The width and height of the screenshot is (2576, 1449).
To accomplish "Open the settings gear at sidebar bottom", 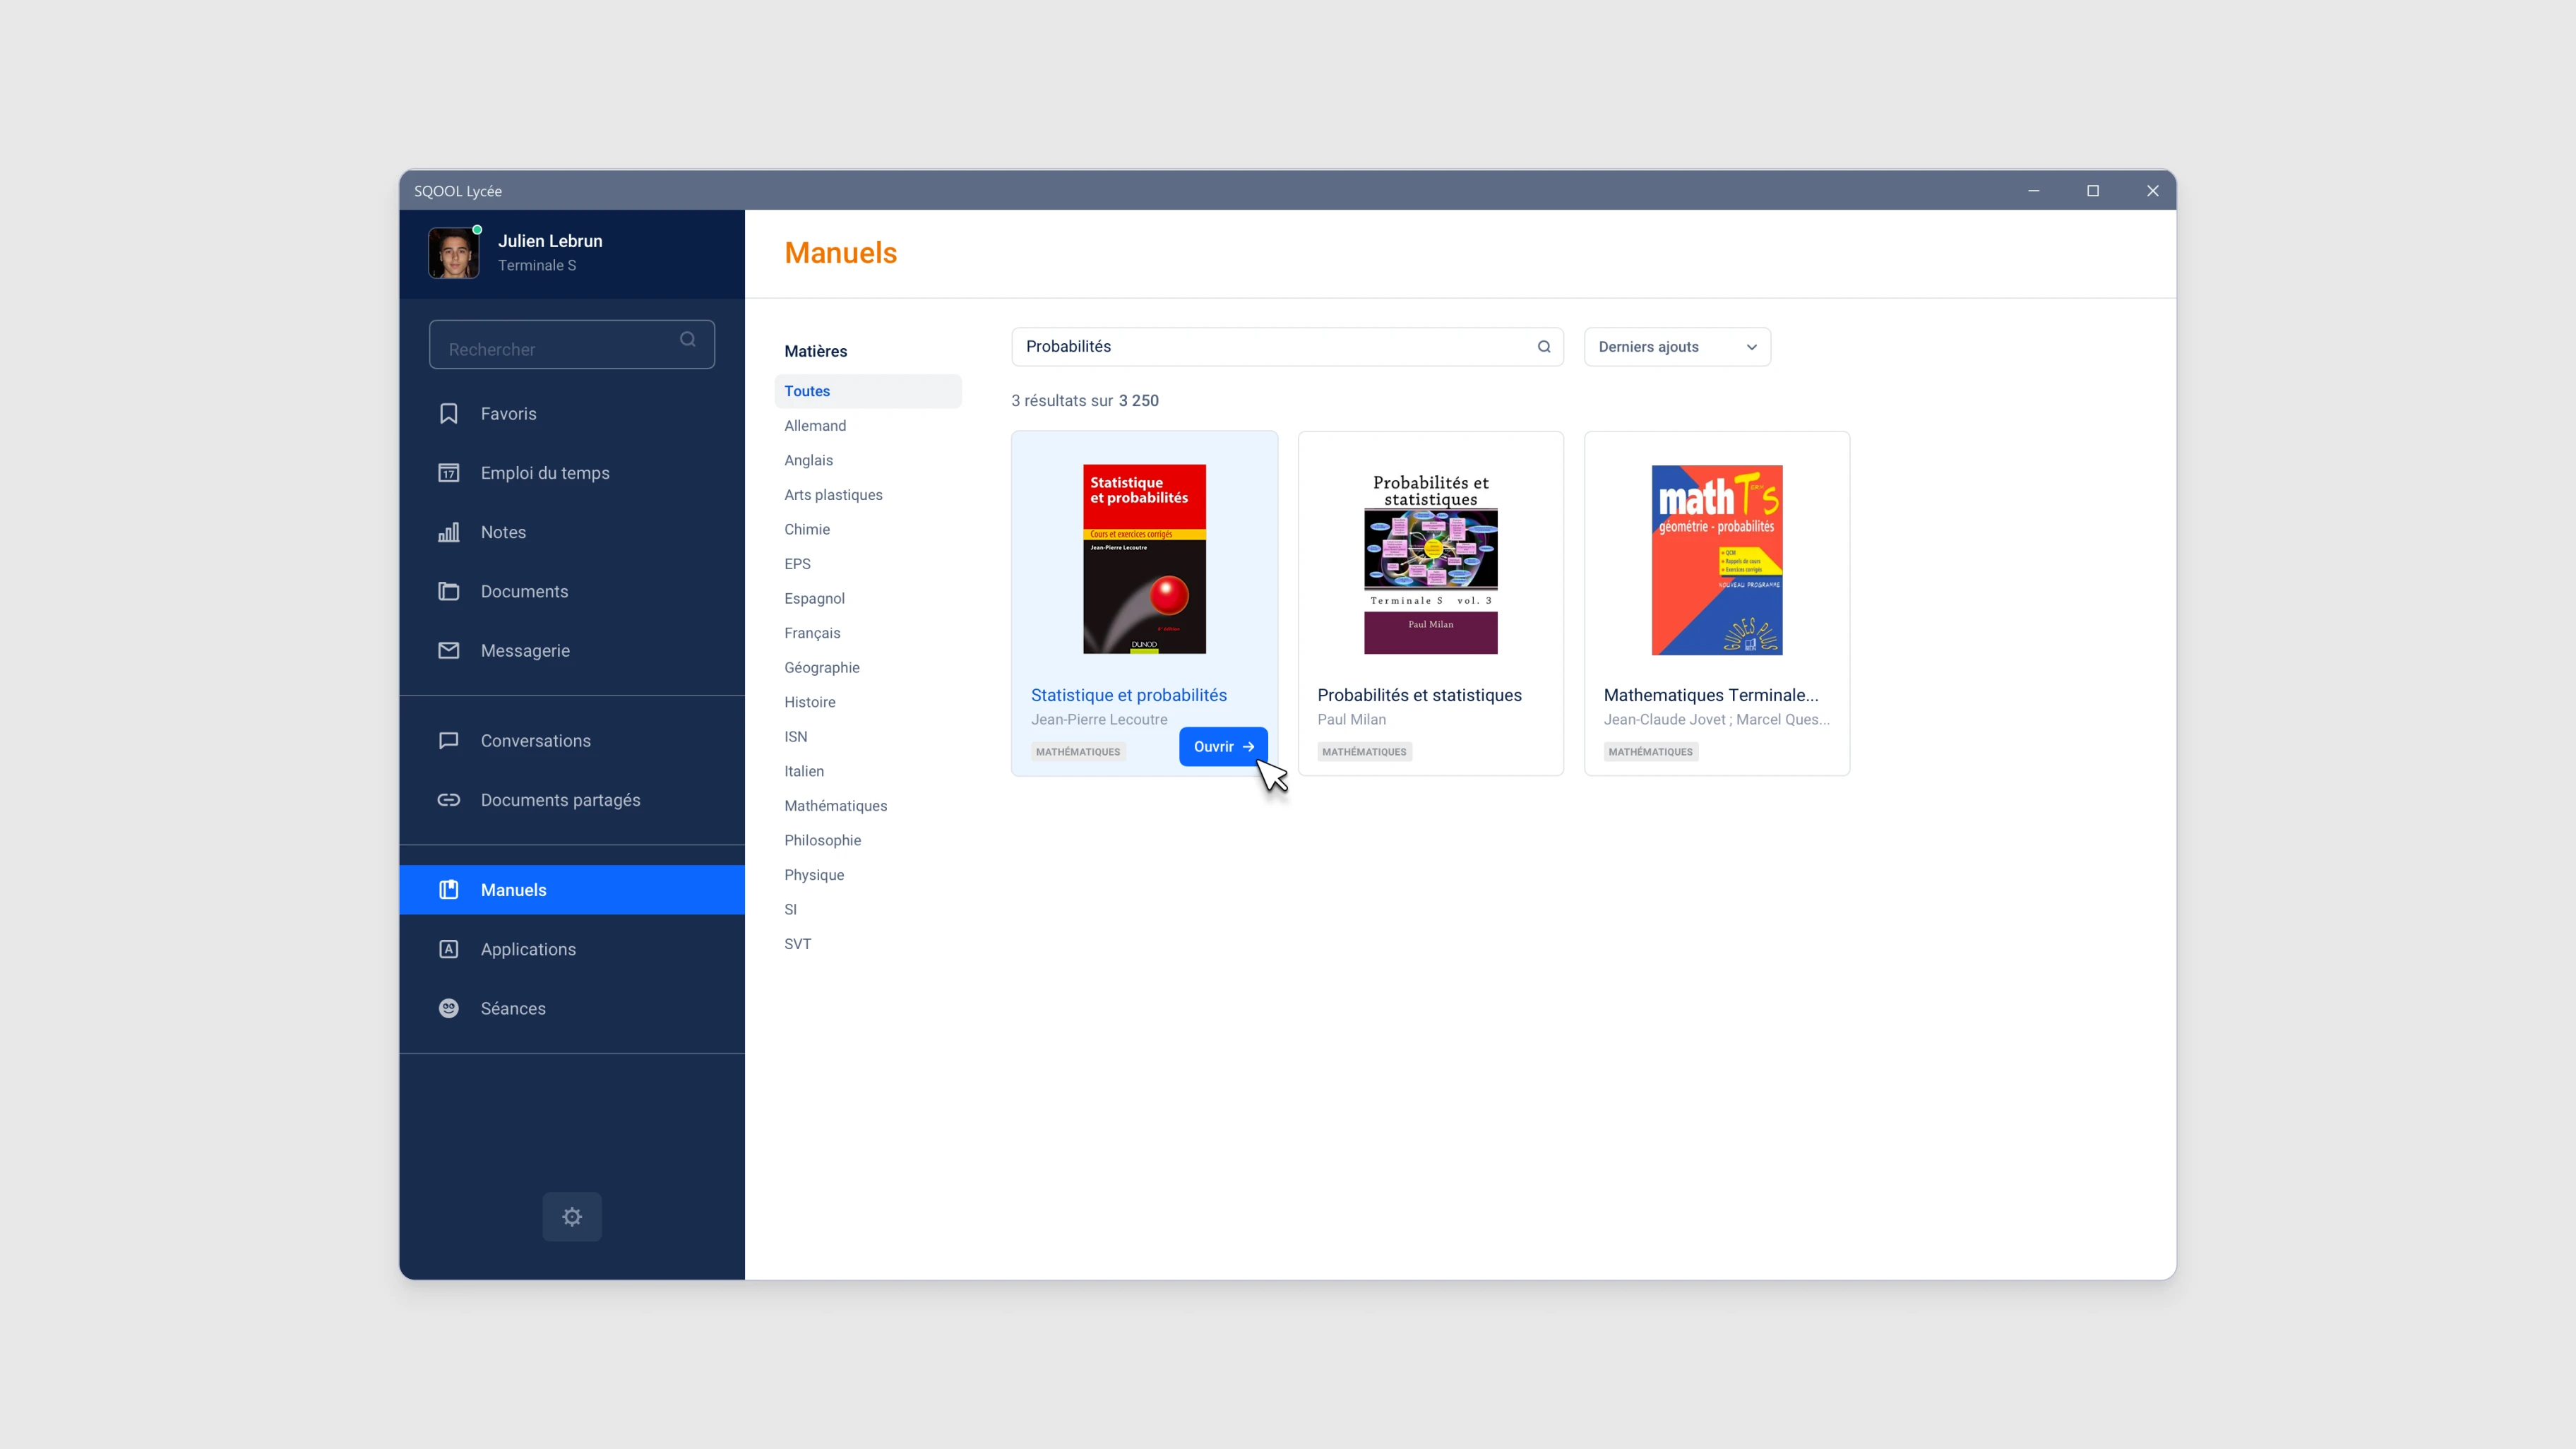I will pos(571,1216).
